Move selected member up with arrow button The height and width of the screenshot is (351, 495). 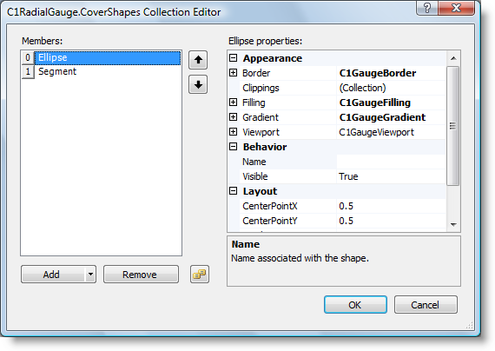(x=198, y=60)
